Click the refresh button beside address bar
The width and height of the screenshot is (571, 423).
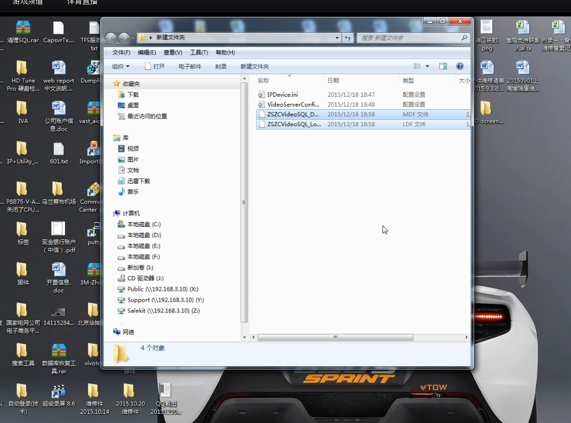pos(348,38)
